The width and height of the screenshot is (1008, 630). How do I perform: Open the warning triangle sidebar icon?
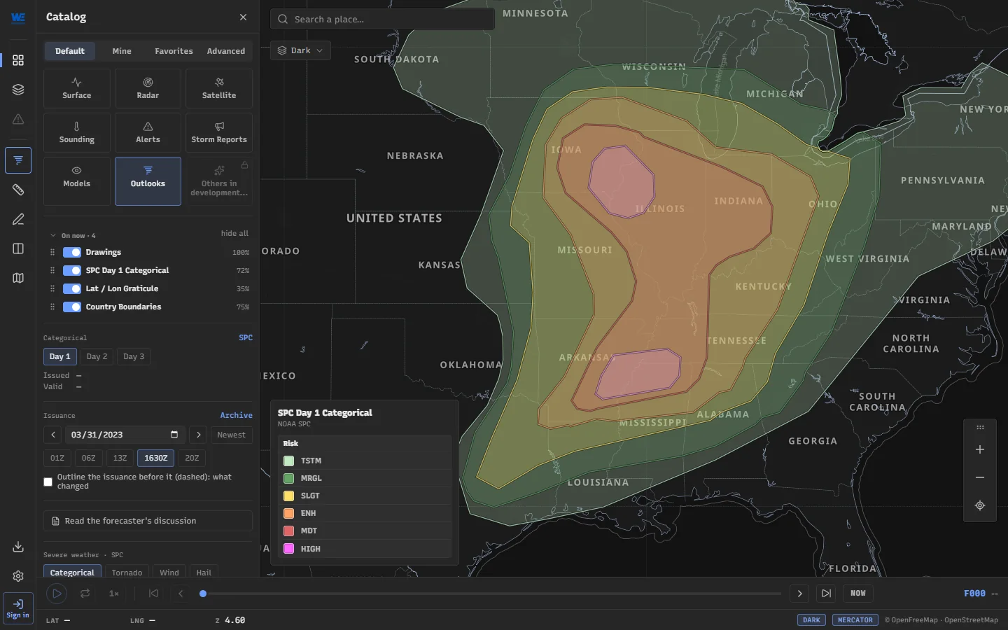coord(18,119)
